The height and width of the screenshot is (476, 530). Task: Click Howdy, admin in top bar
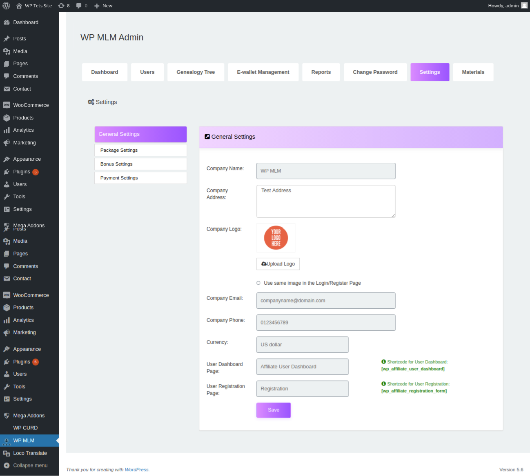pyautogui.click(x=503, y=6)
